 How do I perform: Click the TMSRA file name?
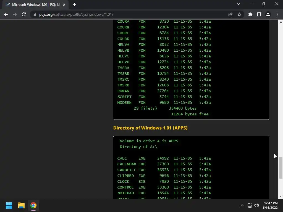(x=123, y=68)
